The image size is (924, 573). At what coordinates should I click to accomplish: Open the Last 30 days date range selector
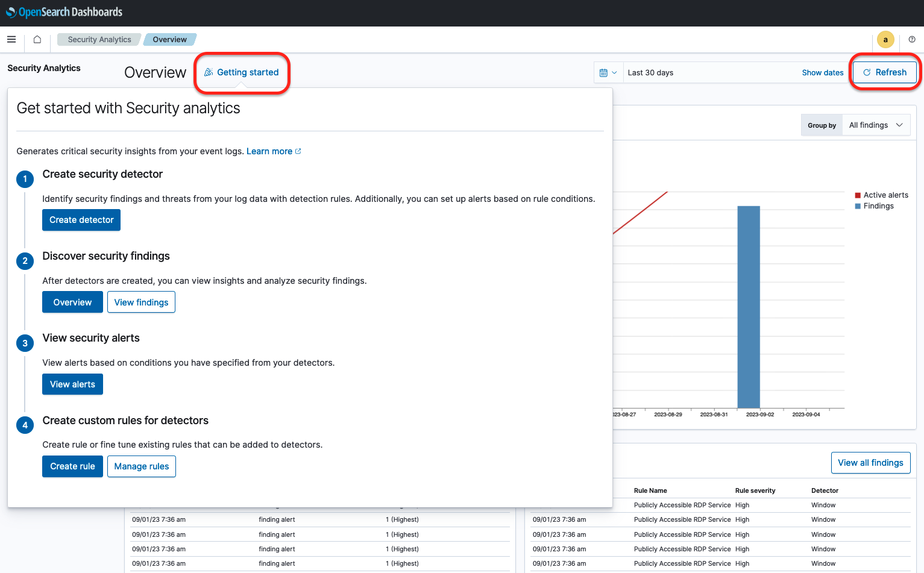(x=650, y=72)
